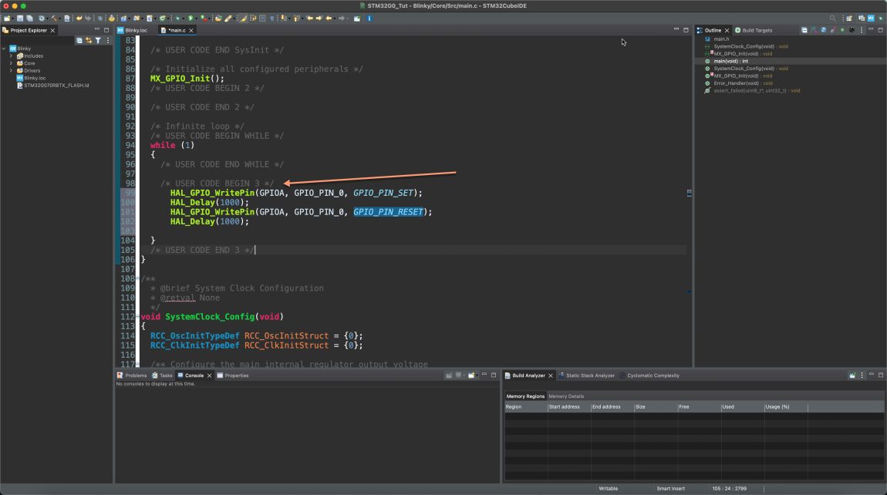Close the main.c editor tab
The image size is (887, 495).
[191, 30]
